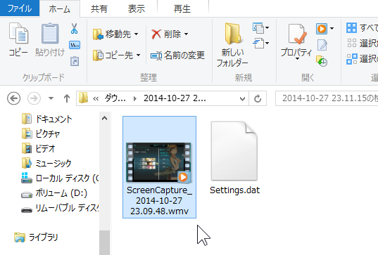Click Rename (名前の変更) button
This screenshot has height=255, width=378.
pyautogui.click(x=177, y=55)
